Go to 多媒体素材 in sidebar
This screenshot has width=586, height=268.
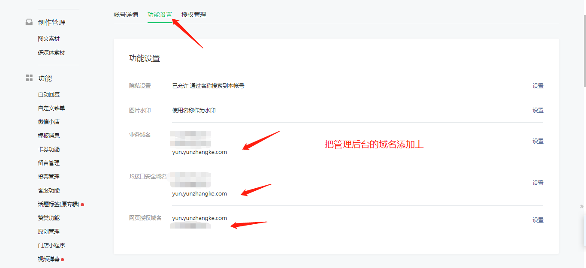(51, 52)
